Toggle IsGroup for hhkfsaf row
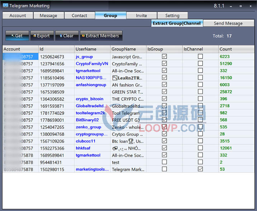 point(164,148)
